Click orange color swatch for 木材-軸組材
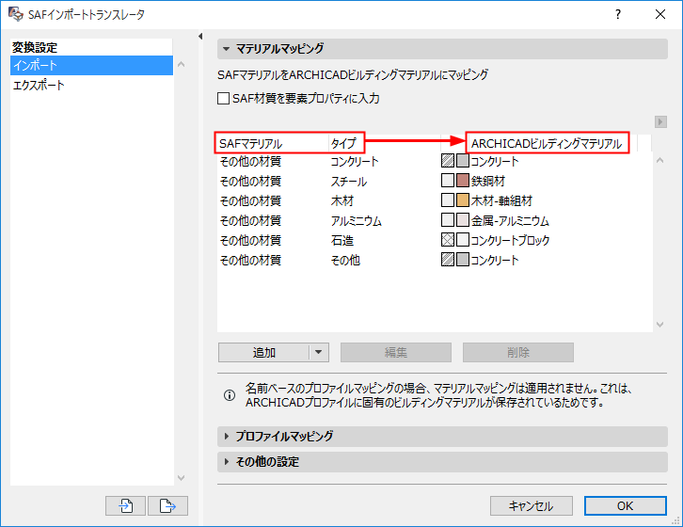The image size is (683, 527). coord(463,200)
